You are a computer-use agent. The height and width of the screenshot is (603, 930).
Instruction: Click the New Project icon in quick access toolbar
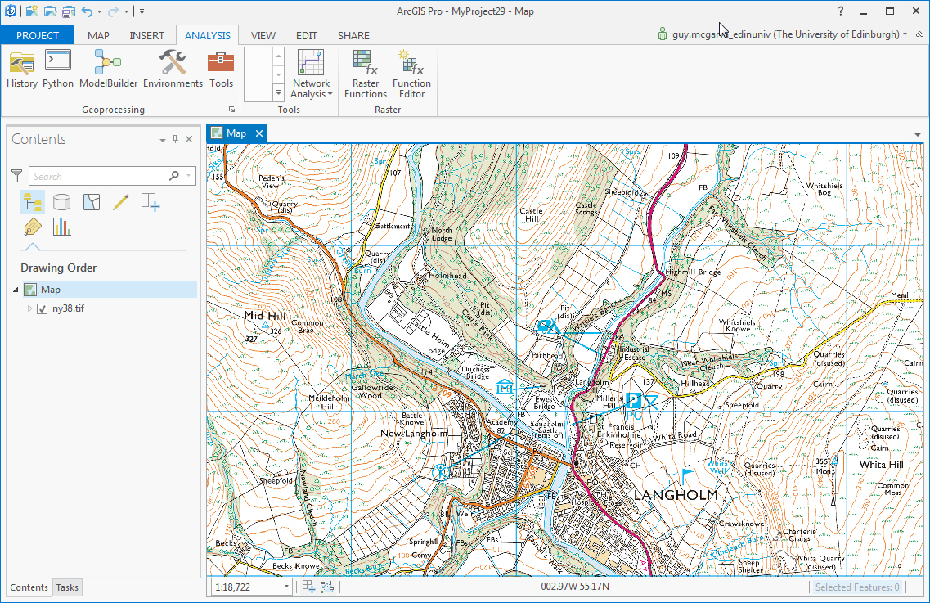(32, 11)
